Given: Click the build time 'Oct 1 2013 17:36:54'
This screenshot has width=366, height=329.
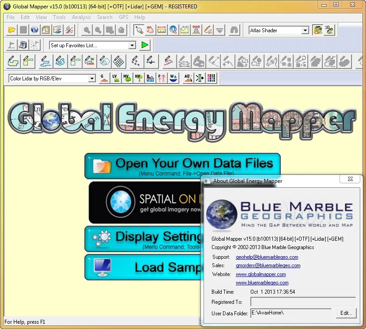Looking at the screenshot, I should [x=273, y=292].
